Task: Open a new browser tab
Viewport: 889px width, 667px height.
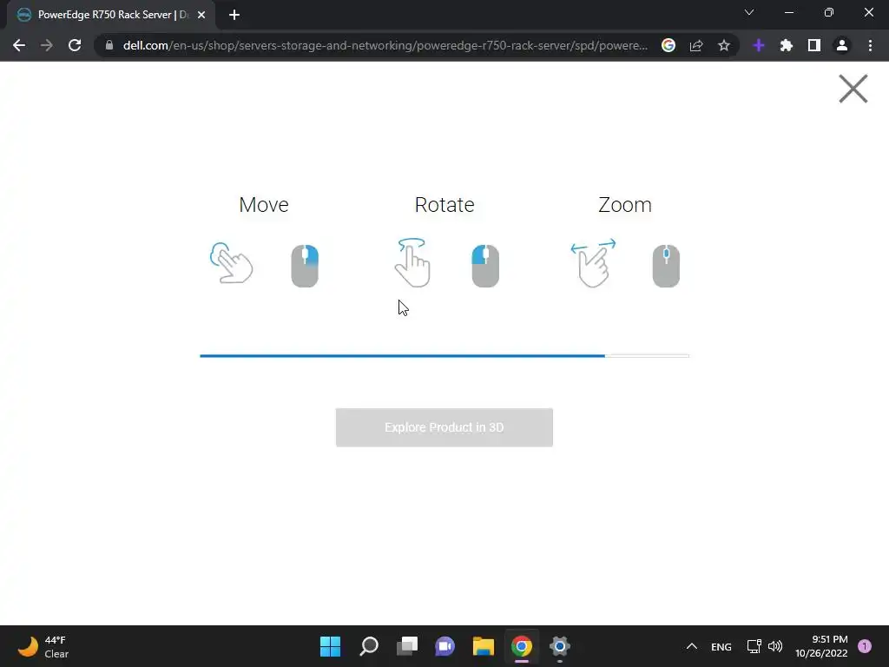Action: pyautogui.click(x=234, y=15)
